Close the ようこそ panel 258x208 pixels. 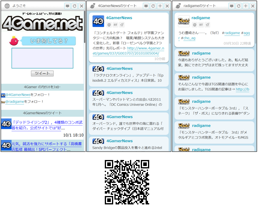(x=82, y=6)
